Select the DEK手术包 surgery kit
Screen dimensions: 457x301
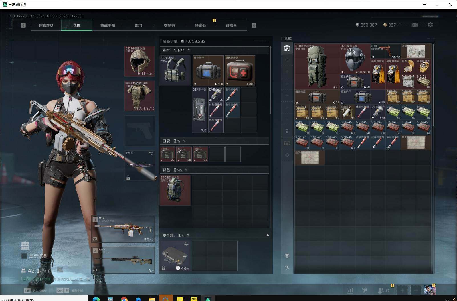pyautogui.click(x=199, y=110)
